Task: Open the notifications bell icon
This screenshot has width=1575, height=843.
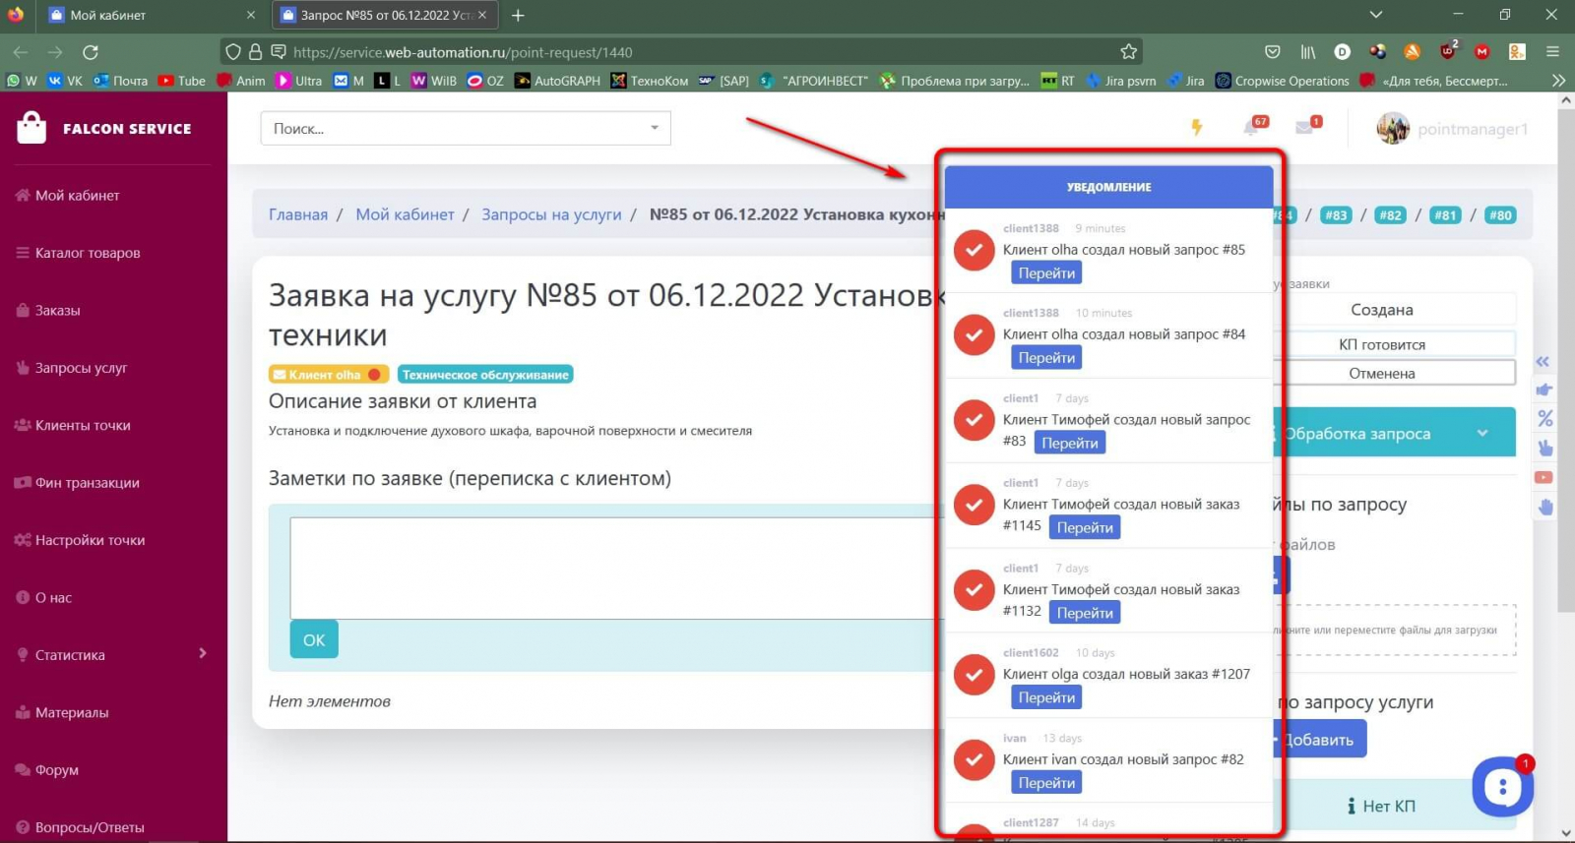Action: tap(1250, 128)
